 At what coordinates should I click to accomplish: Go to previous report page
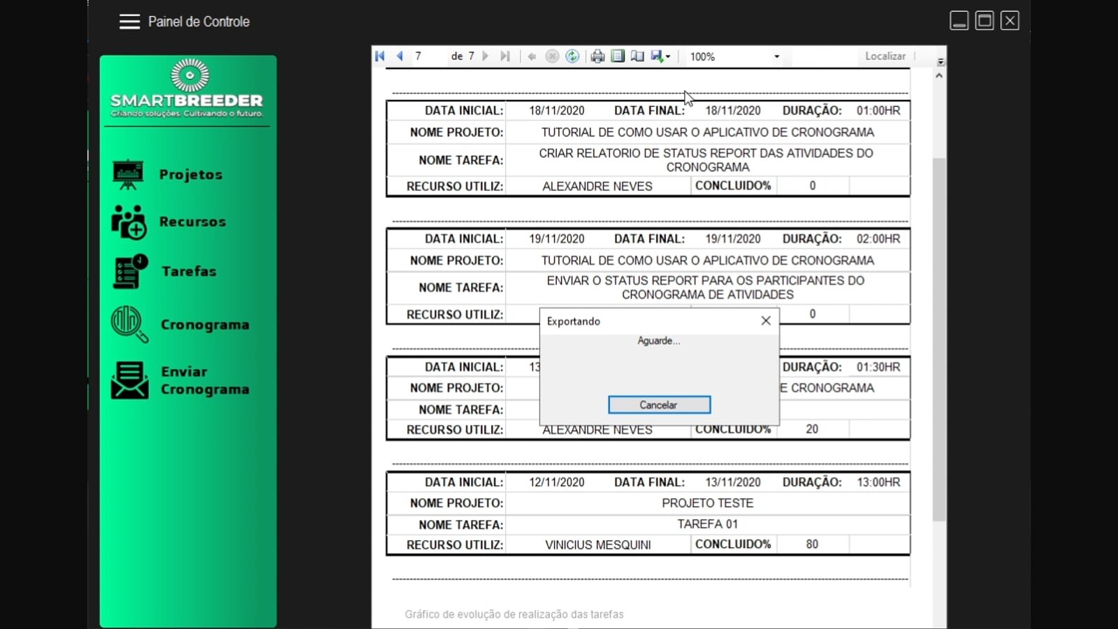(x=400, y=57)
